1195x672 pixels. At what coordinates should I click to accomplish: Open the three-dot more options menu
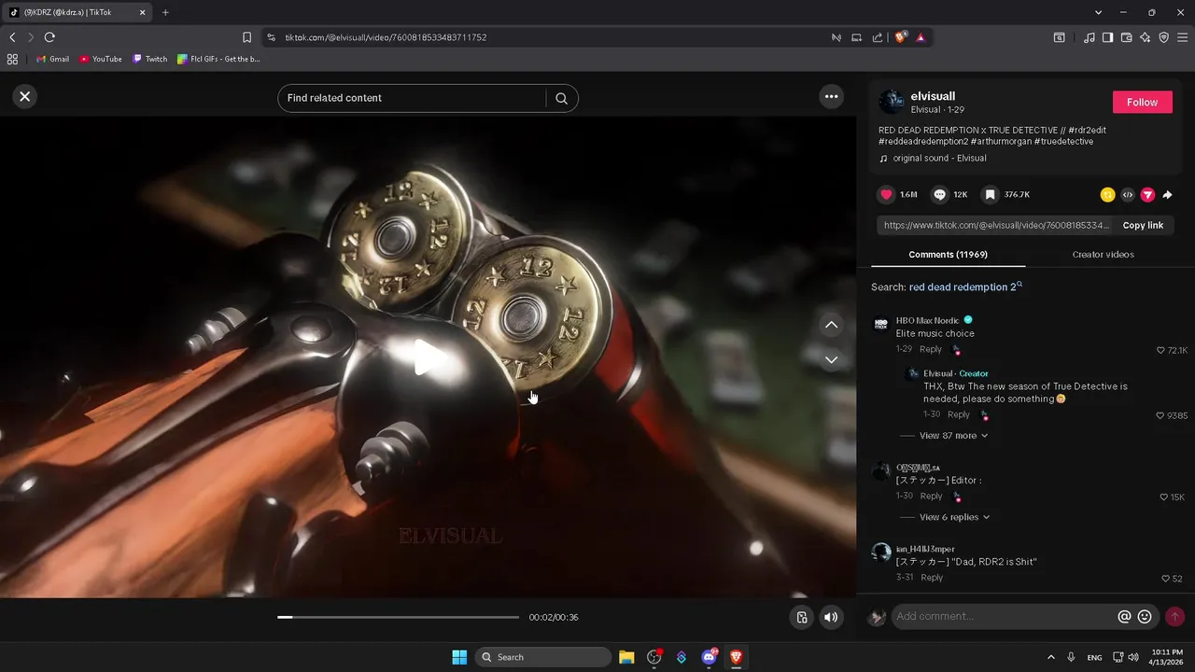coord(831,96)
